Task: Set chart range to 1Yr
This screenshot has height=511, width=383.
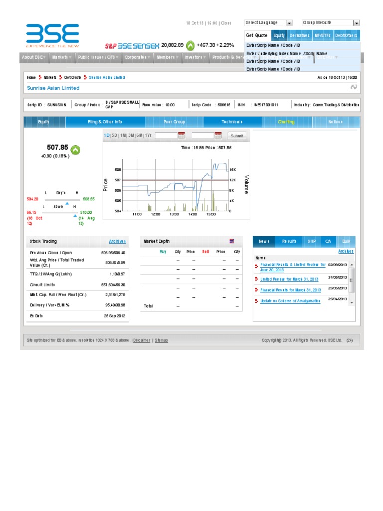Action: [x=148, y=135]
